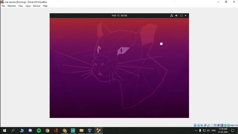Open the VirtualBox Manager taskbar icon
Image resolution: width=238 pixels, height=134 pixels.
point(90,131)
